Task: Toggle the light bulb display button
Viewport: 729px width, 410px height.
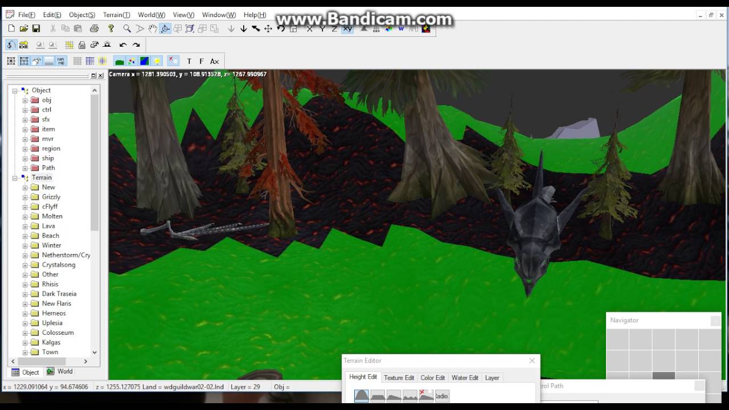Action: pos(157,61)
